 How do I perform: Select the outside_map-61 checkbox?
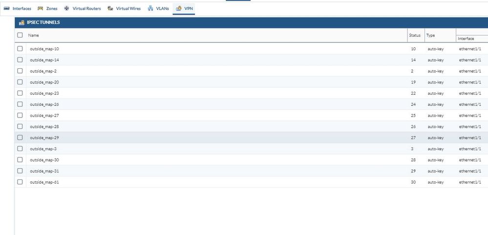[x=20, y=182]
